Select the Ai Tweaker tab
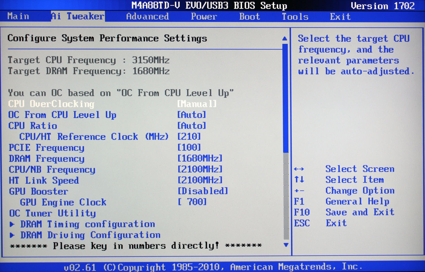 [x=78, y=16]
